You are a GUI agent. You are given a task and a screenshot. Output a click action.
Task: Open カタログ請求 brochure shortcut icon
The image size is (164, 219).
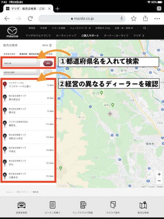pyautogui.click(x=113, y=205)
